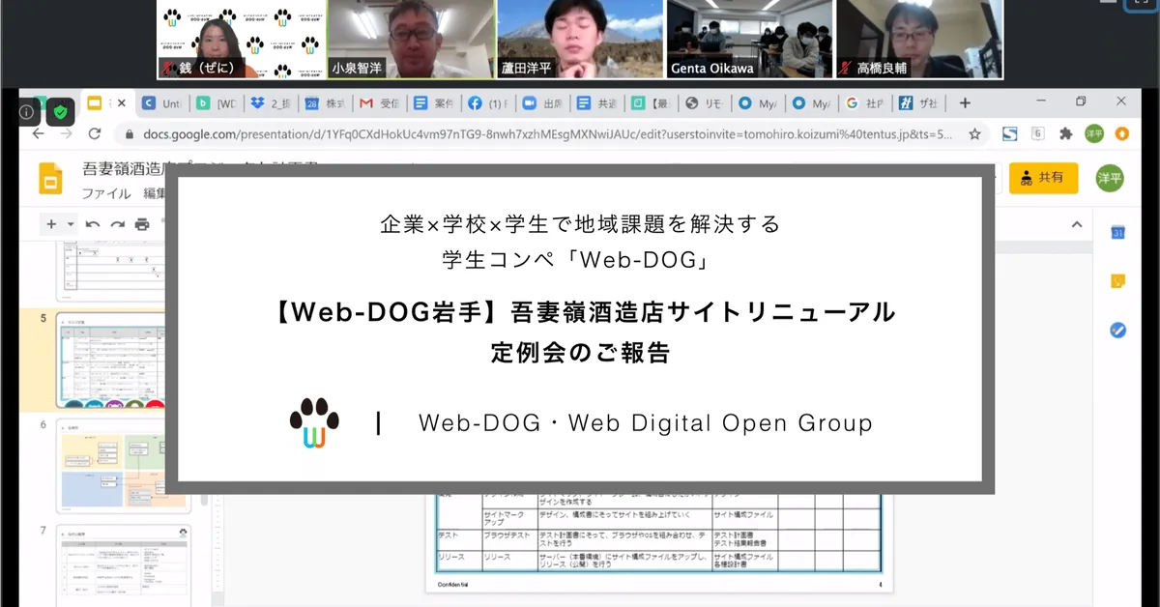Open Google Calendar side panel icon

point(1117,231)
